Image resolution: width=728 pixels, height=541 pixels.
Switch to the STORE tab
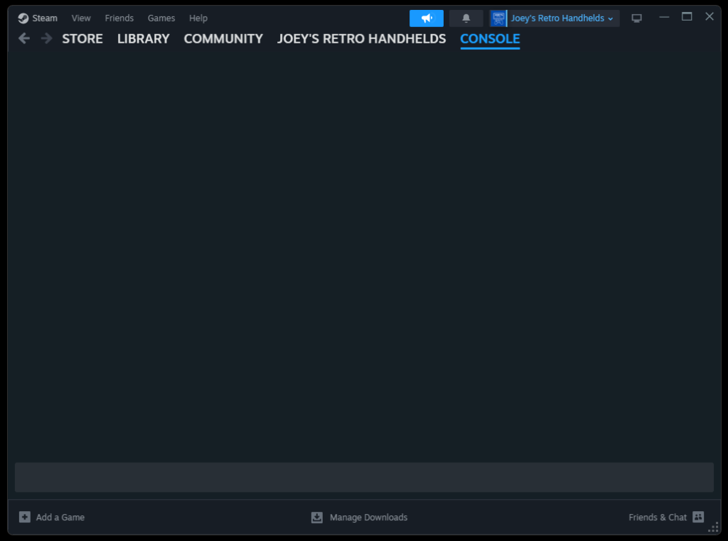point(82,38)
